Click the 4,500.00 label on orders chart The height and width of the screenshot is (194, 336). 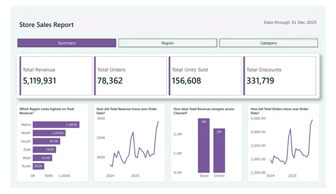(258, 118)
